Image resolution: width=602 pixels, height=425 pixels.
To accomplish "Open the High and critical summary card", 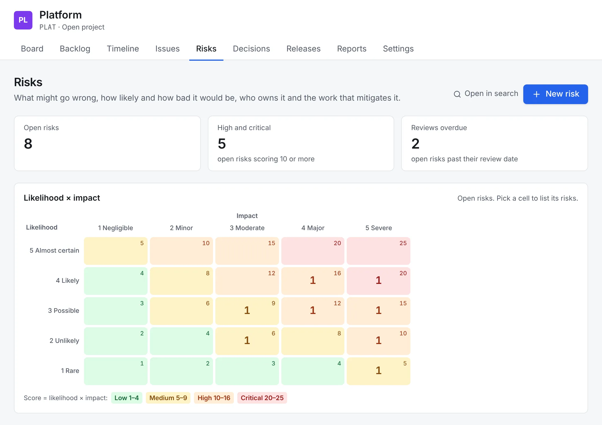I will pyautogui.click(x=301, y=143).
